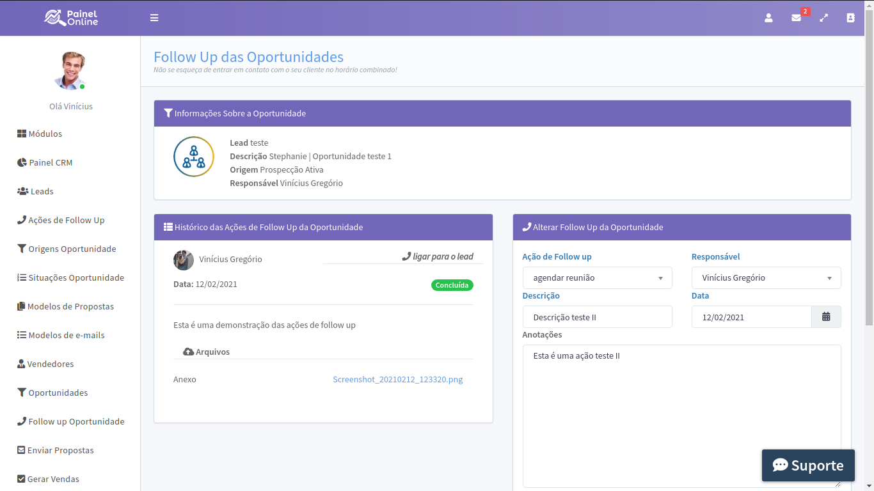Viewport: 874px width, 491px height.
Task: Open the Suporte chat button
Action: 808,465
